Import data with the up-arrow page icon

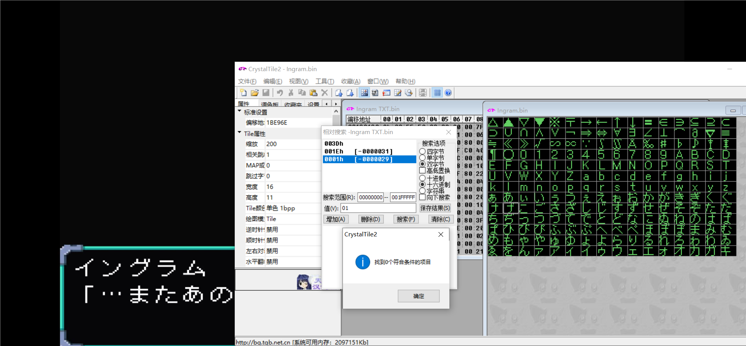coord(339,93)
